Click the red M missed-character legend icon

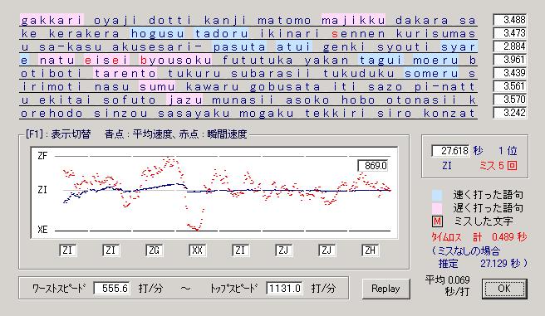[437, 221]
